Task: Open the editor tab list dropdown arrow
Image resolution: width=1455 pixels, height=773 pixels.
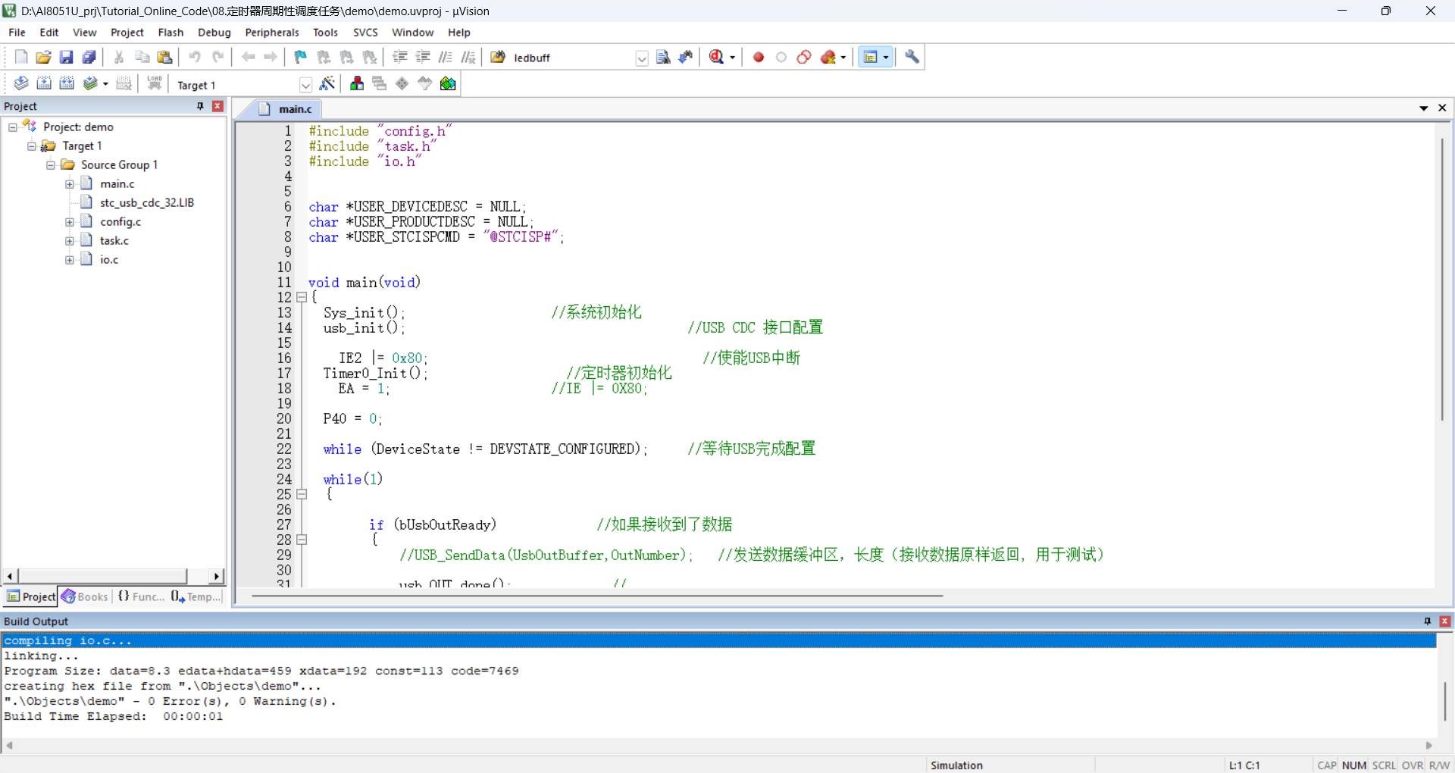Action: (x=1424, y=108)
